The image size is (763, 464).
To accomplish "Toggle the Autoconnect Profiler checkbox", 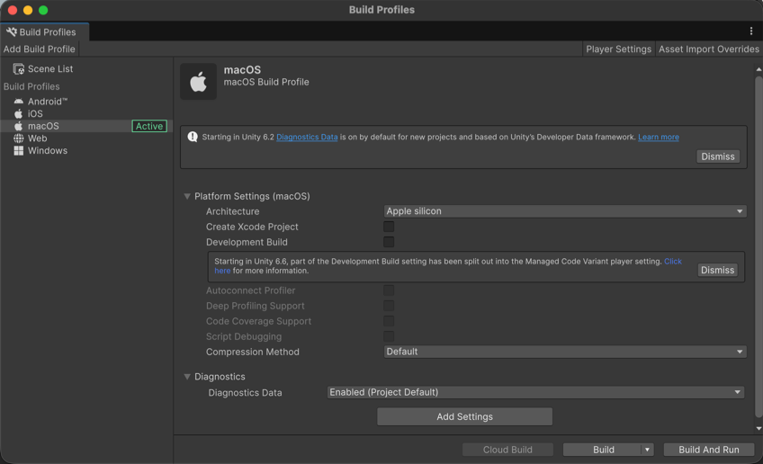I will [389, 290].
